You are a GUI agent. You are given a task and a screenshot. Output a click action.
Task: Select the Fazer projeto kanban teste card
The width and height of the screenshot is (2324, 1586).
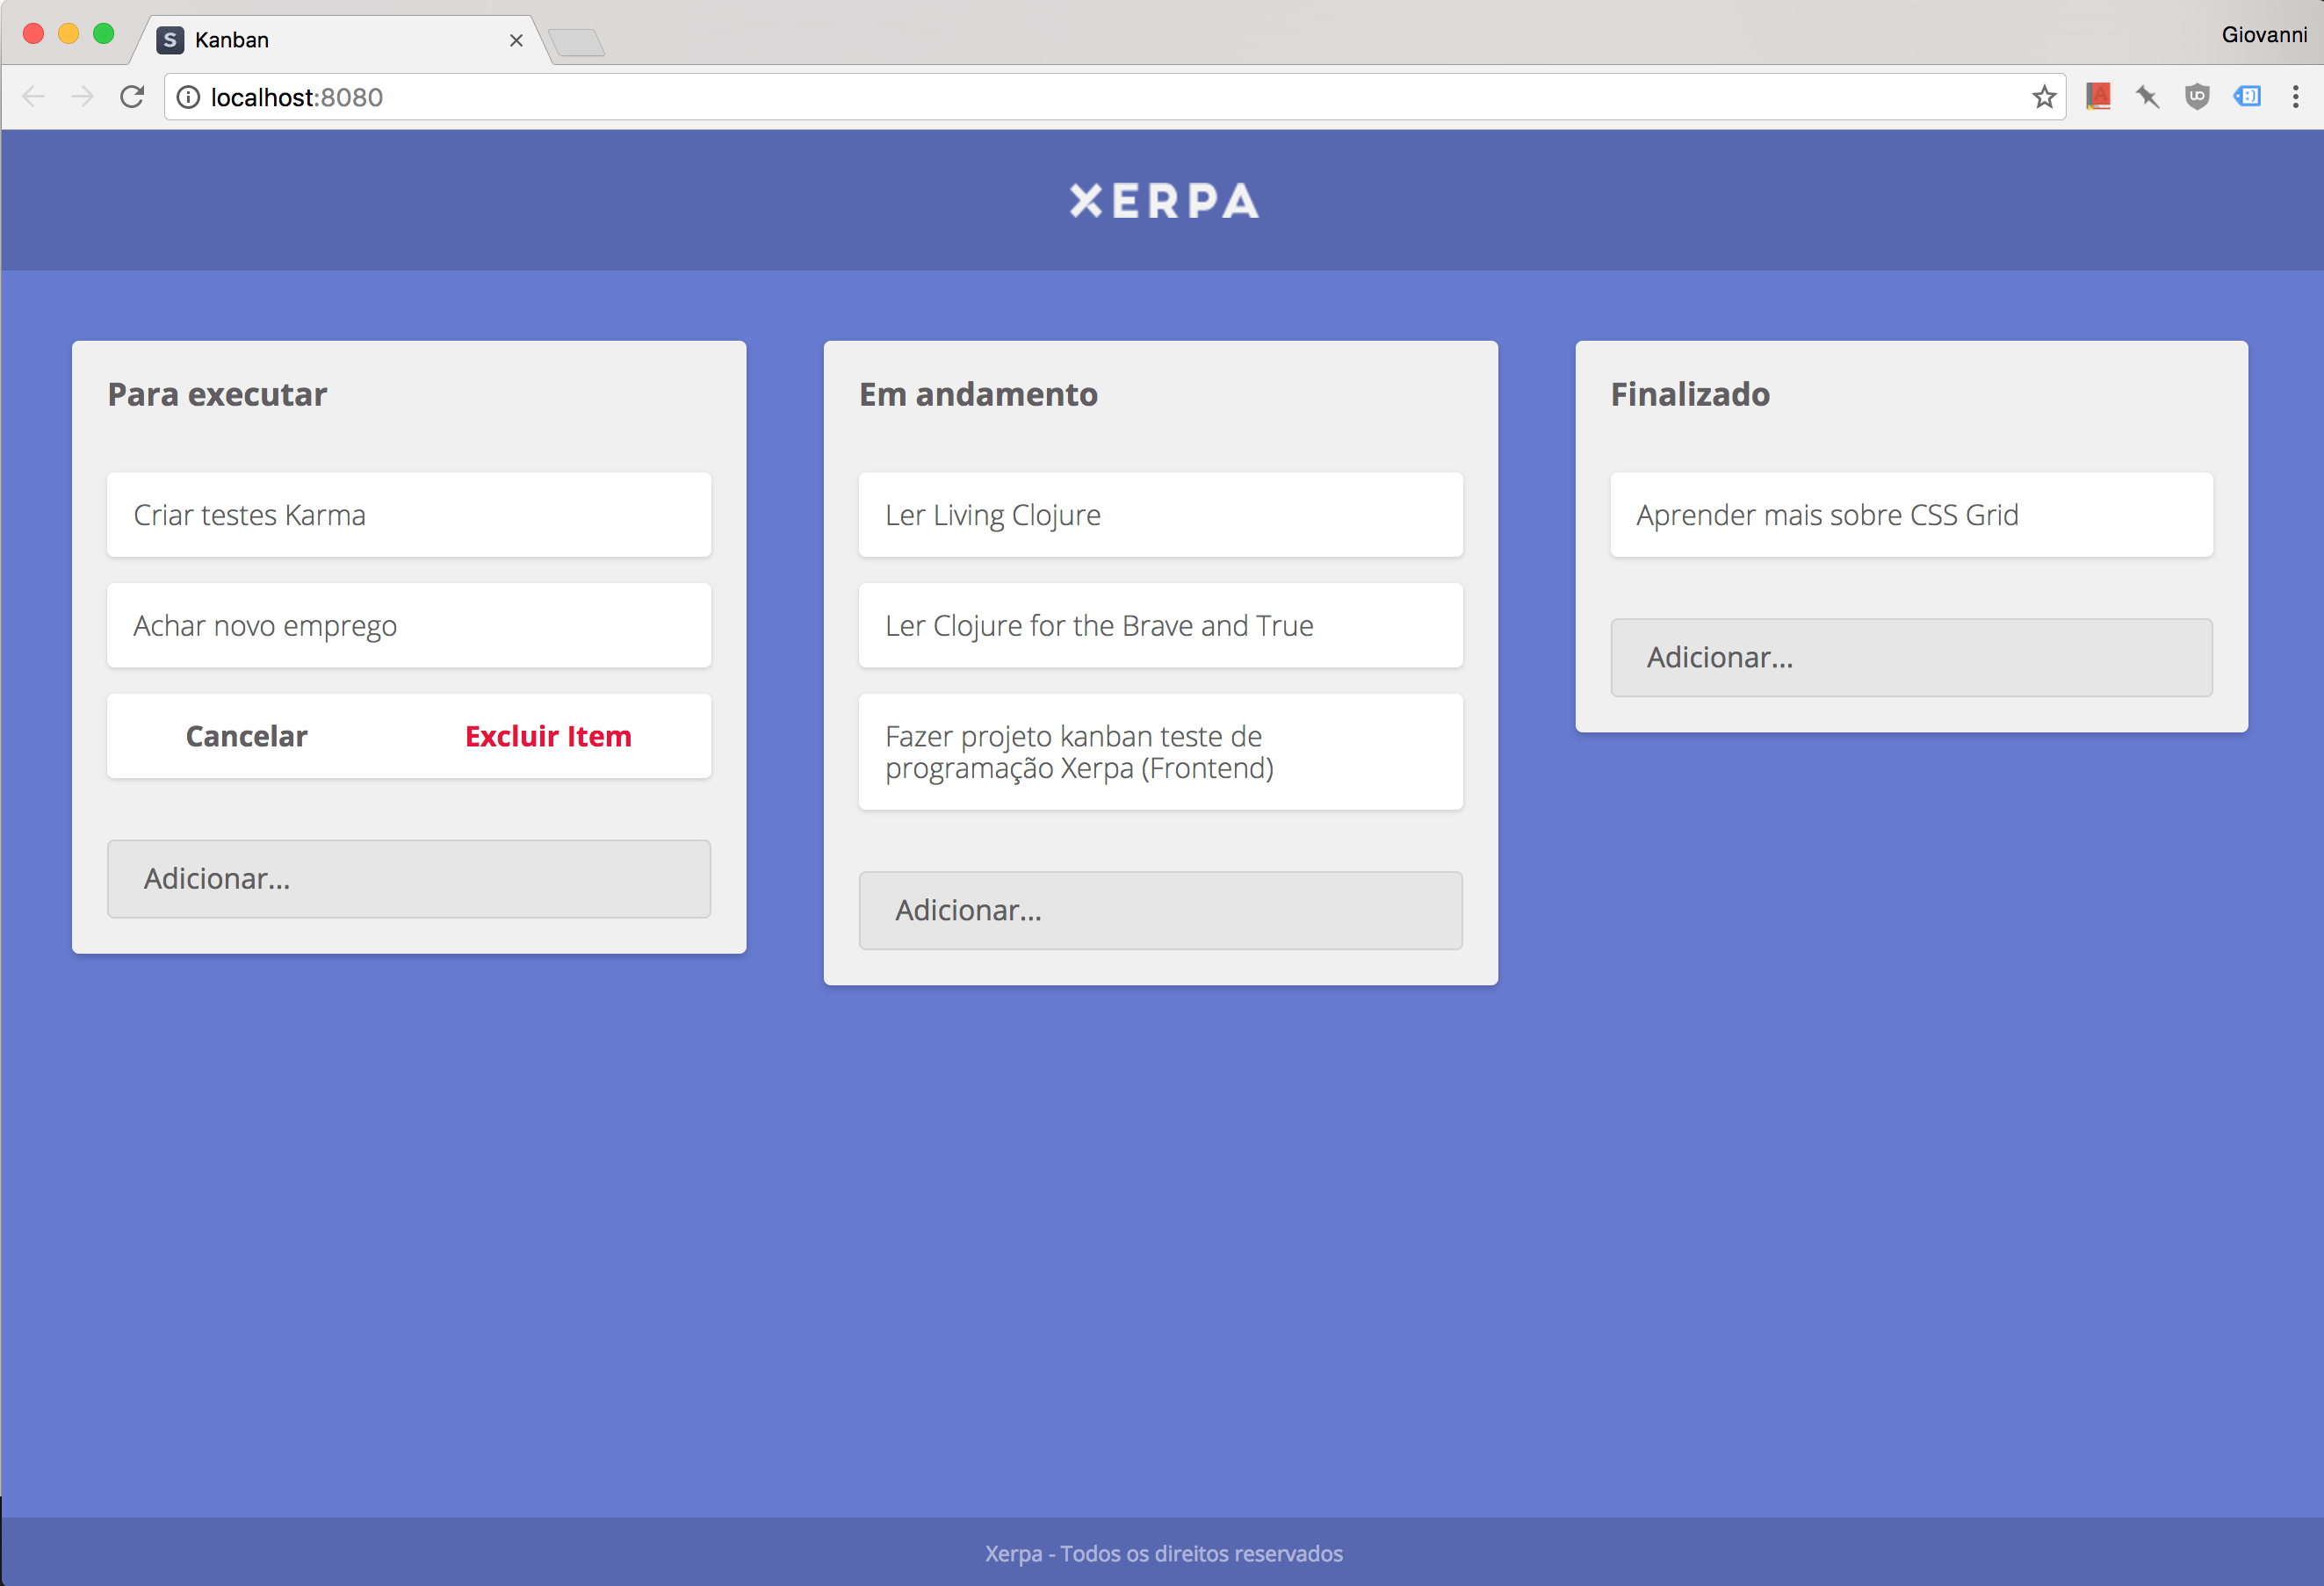tap(1160, 752)
